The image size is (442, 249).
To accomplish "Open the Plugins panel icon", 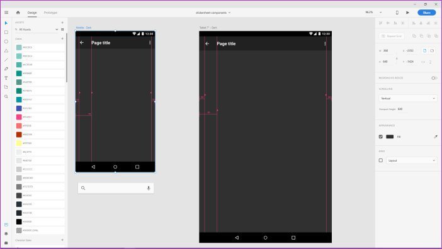I will click(6, 243).
